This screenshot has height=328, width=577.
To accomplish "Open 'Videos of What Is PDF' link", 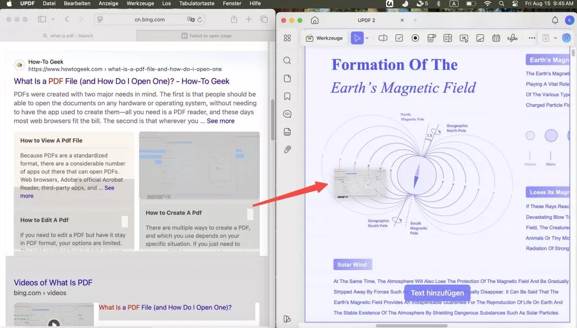I will pos(53,282).
